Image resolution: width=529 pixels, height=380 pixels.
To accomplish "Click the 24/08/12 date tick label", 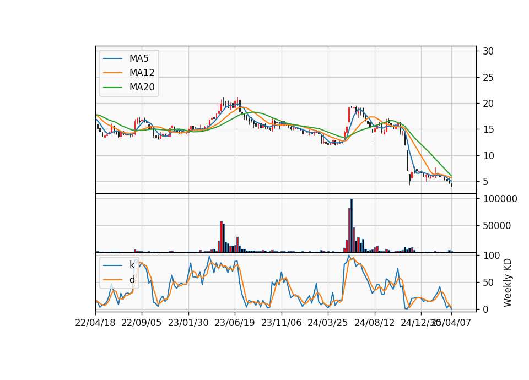I will click(375, 323).
